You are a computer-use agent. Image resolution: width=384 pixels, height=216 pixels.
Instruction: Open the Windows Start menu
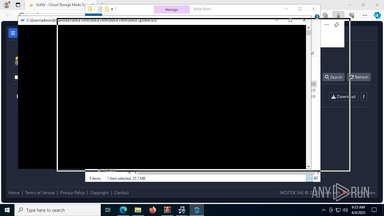(x=7, y=210)
